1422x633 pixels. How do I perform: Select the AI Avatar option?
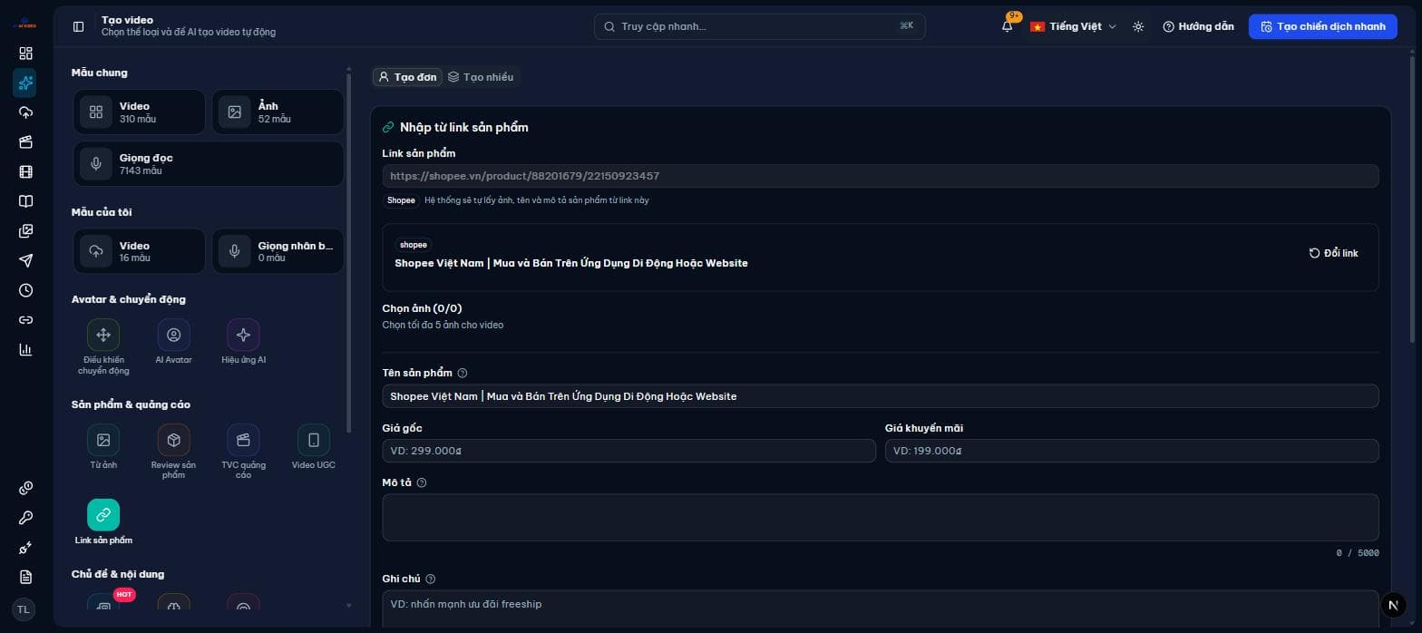tap(173, 342)
